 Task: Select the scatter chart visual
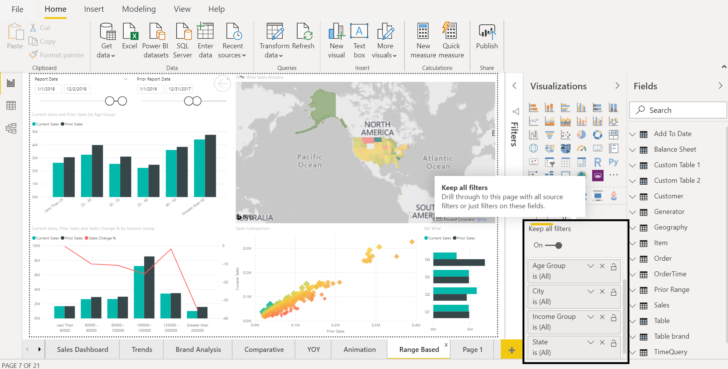click(x=566, y=135)
